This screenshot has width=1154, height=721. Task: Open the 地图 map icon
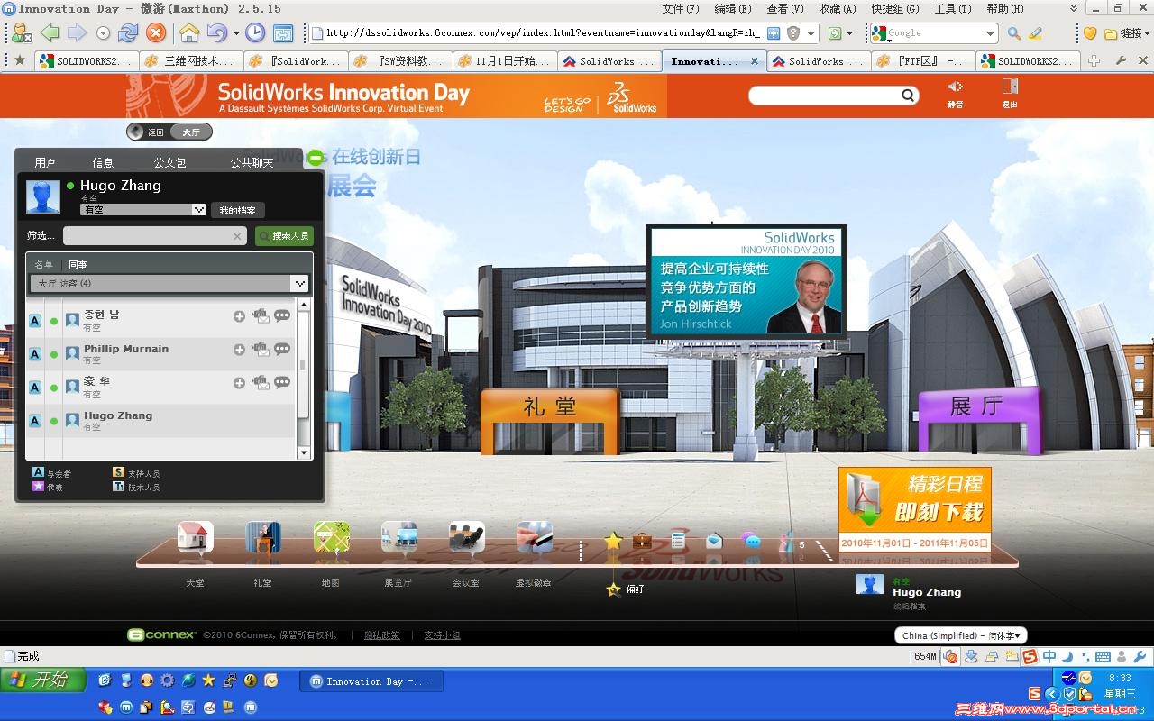(x=331, y=537)
